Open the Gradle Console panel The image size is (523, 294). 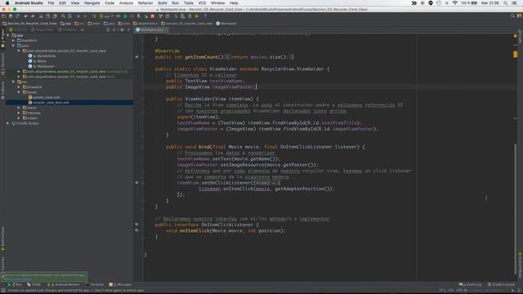click(501, 285)
